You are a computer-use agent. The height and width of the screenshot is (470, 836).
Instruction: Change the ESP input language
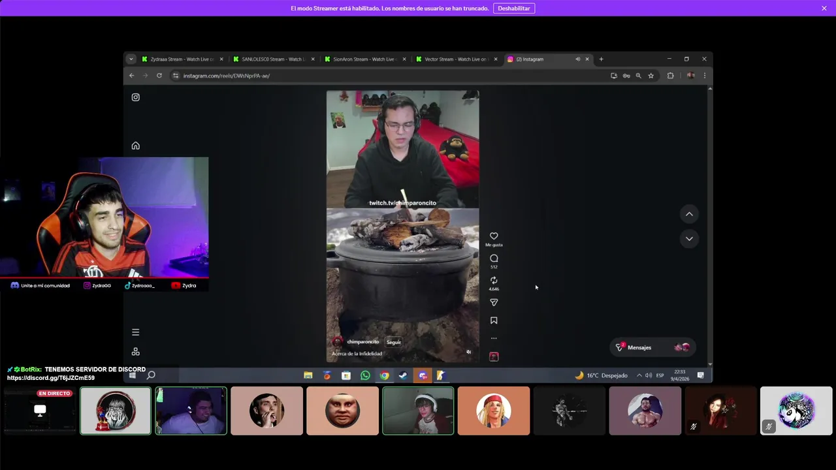pyautogui.click(x=660, y=375)
